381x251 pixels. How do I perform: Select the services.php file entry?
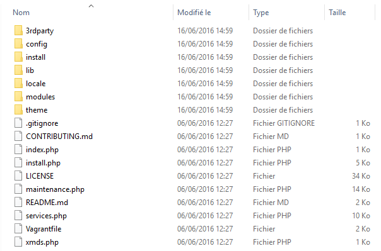pyautogui.click(x=46, y=216)
